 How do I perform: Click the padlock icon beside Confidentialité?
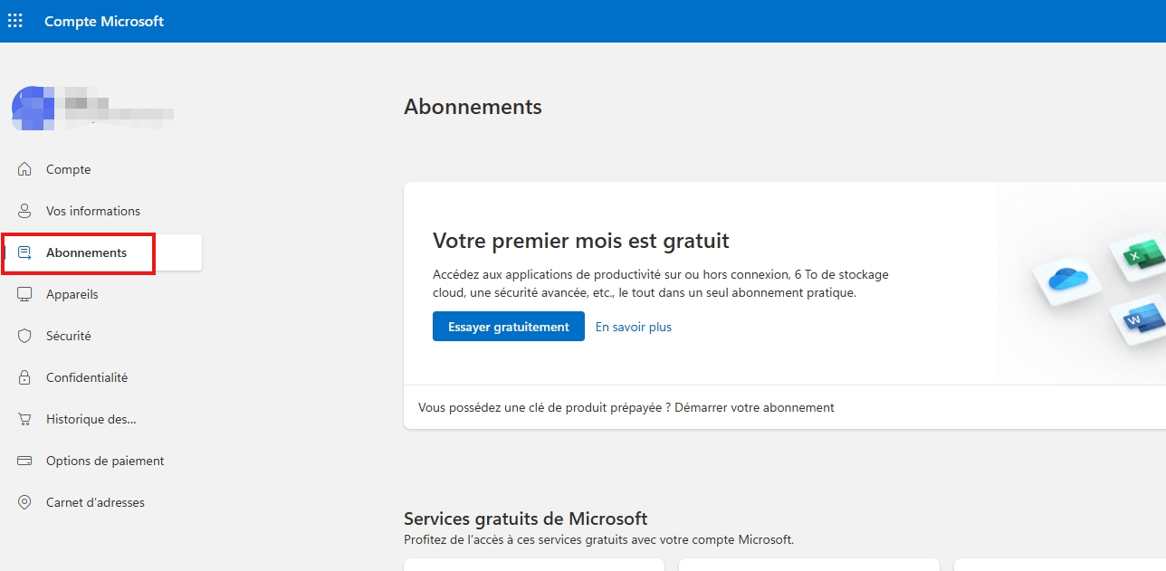pyautogui.click(x=25, y=377)
